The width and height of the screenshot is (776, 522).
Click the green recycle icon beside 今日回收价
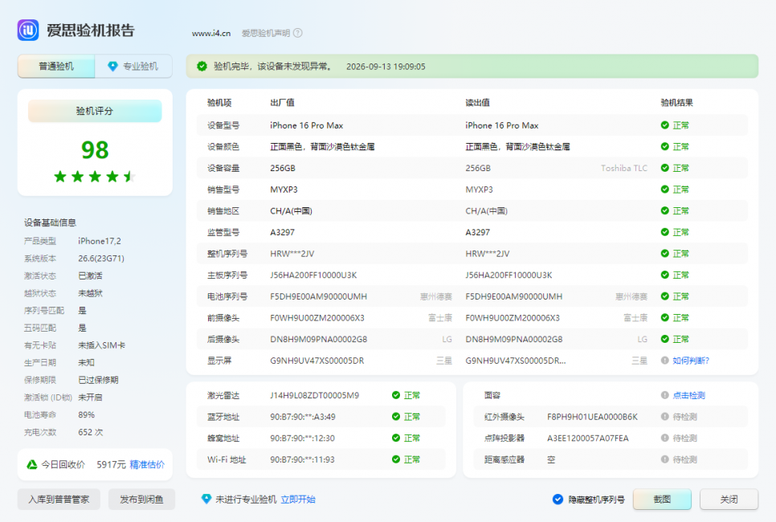point(32,465)
